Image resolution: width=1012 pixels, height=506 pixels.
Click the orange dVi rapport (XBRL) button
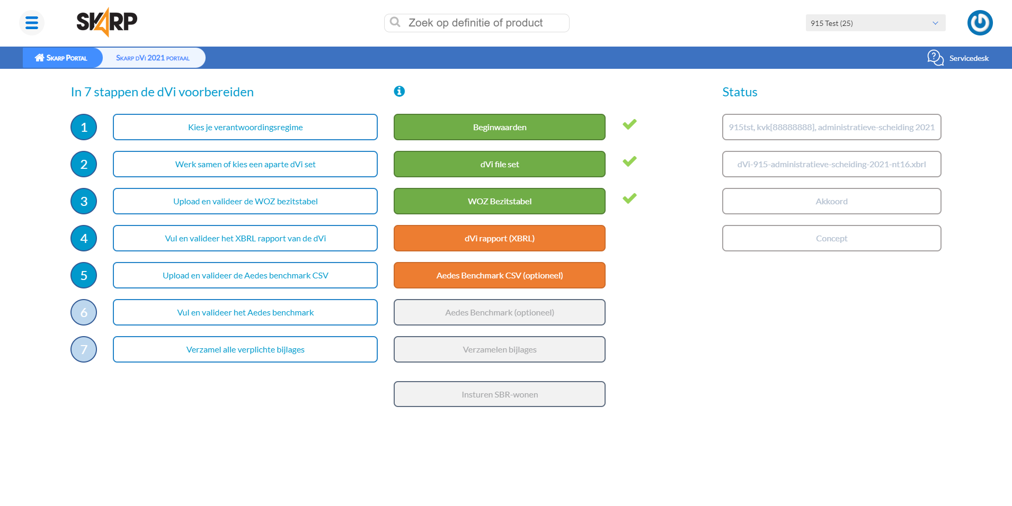pos(499,238)
